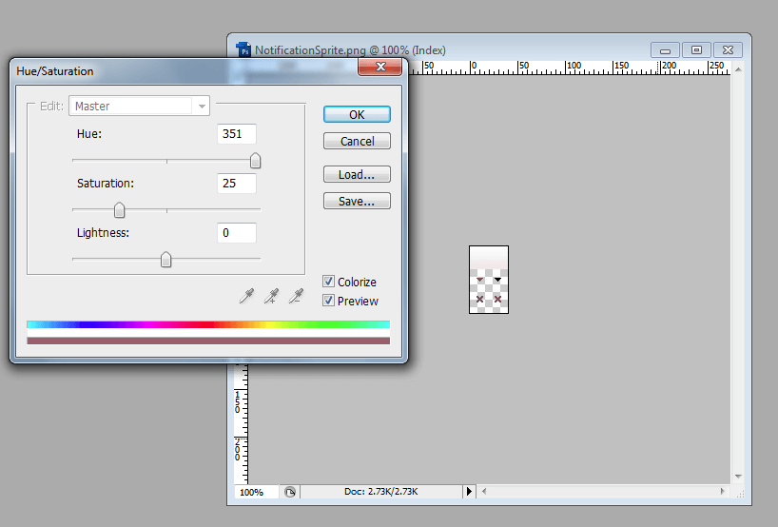Select the Eyedropper tool in Hue/Saturation dialog
The height and width of the screenshot is (527, 778).
pyautogui.click(x=247, y=297)
